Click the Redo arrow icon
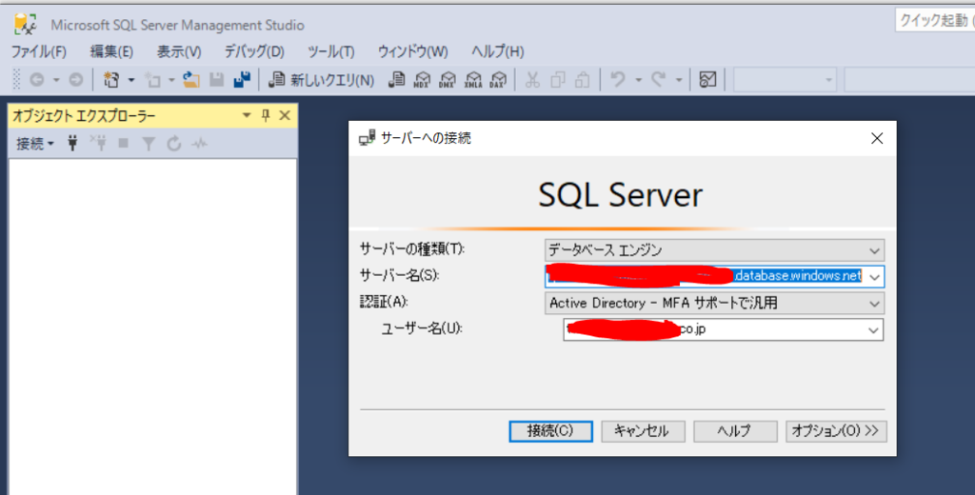Viewport: 975px width, 495px height. click(x=659, y=80)
